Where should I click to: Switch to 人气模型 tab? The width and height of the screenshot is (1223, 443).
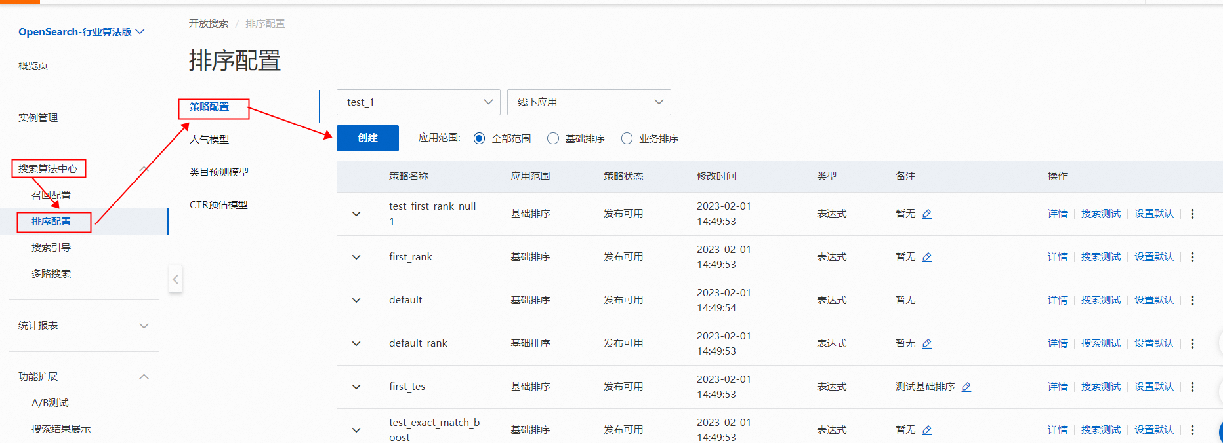point(209,140)
